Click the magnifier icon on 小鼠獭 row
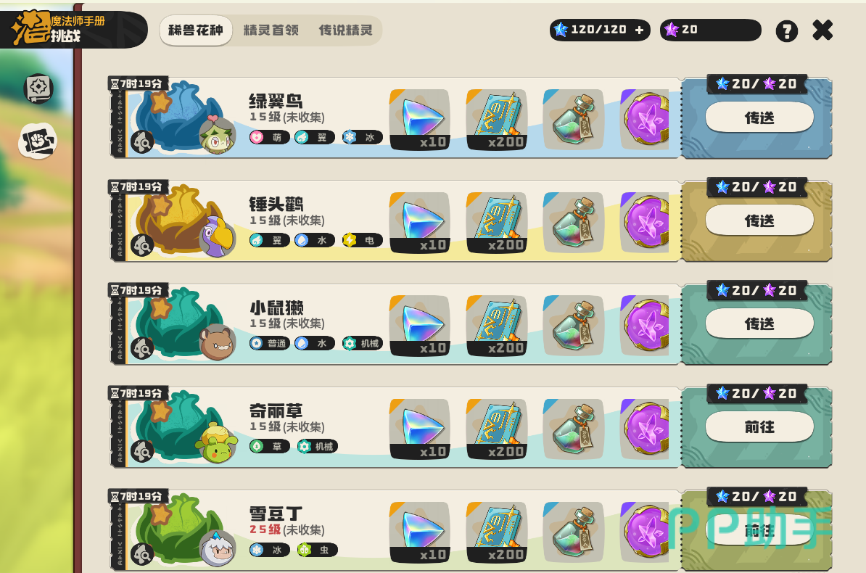Image resolution: width=866 pixels, height=573 pixels. click(x=142, y=349)
